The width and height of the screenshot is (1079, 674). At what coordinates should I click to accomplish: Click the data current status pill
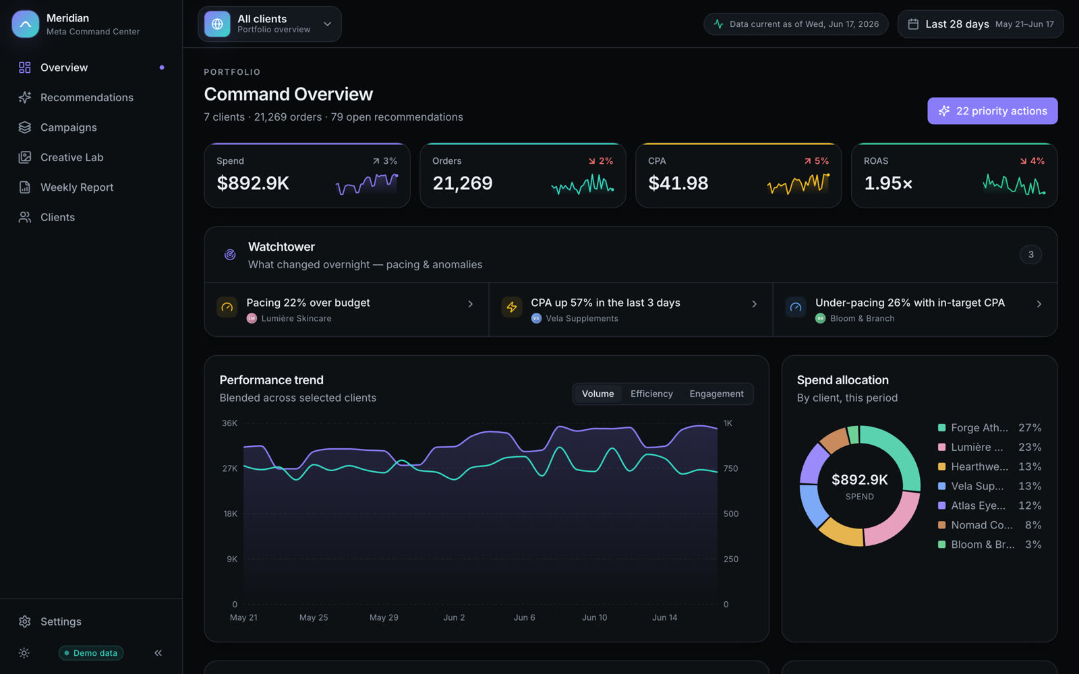[796, 24]
